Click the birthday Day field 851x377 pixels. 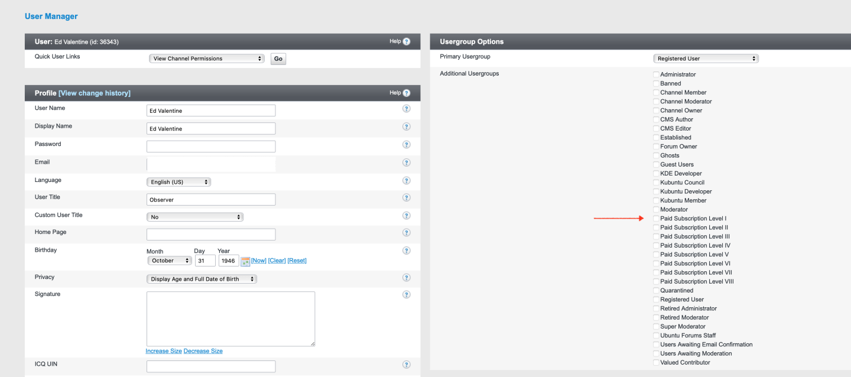point(205,261)
